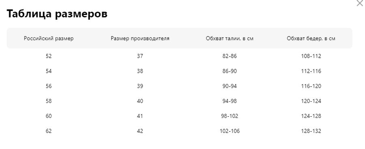Select Russian size 54 cell
Image resolution: width=365 pixels, height=149 pixels.
point(49,71)
